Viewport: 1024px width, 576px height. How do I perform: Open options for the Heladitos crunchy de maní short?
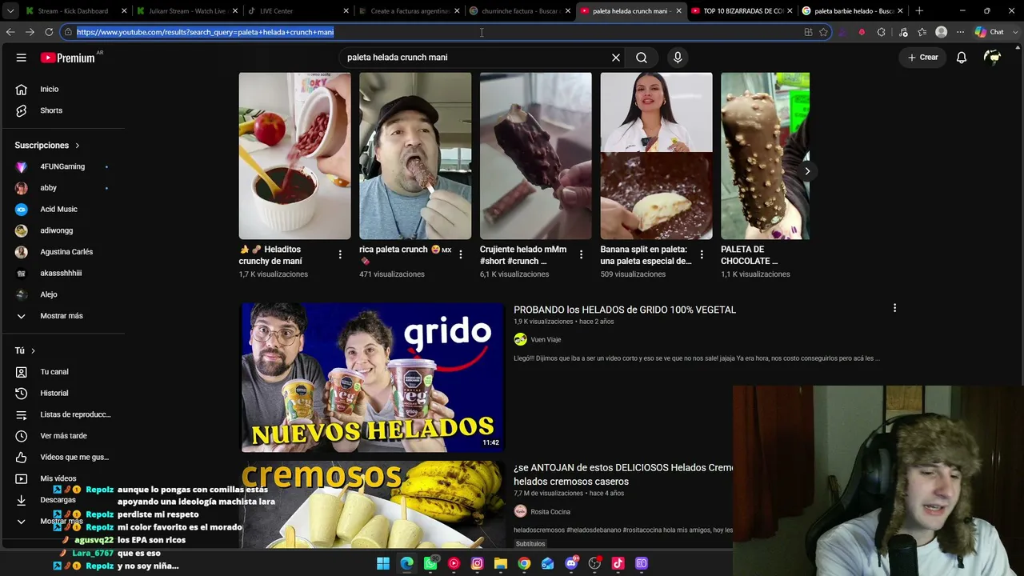coord(340,254)
